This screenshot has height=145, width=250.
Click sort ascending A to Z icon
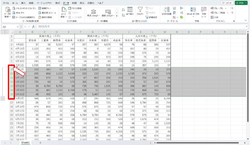(123, 10)
